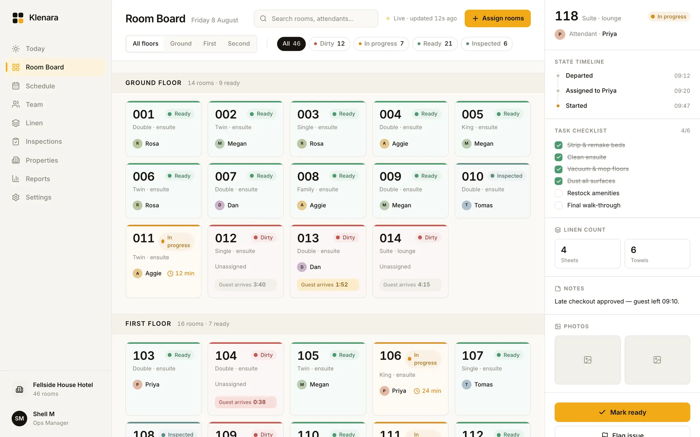Click the Departed timeline entry

click(622, 76)
